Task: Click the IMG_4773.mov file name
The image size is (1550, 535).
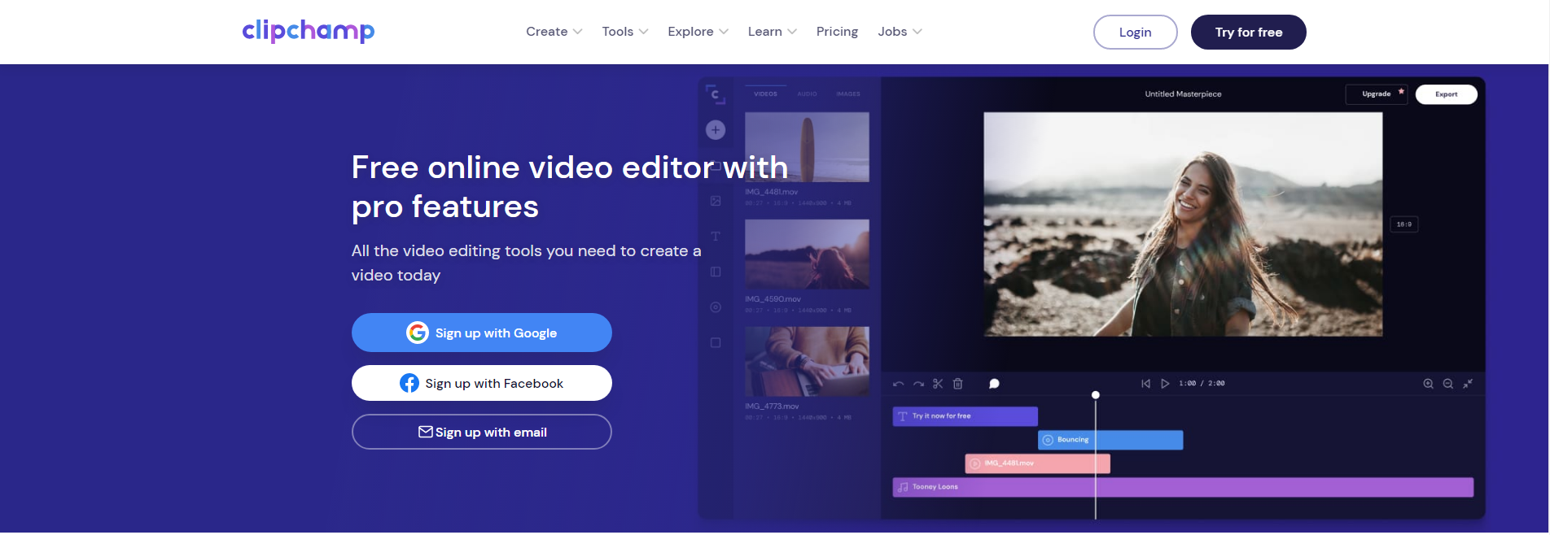Action: 772,407
